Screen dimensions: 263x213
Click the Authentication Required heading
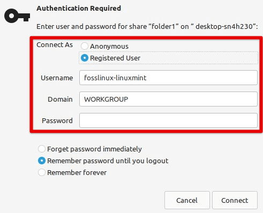click(79, 9)
